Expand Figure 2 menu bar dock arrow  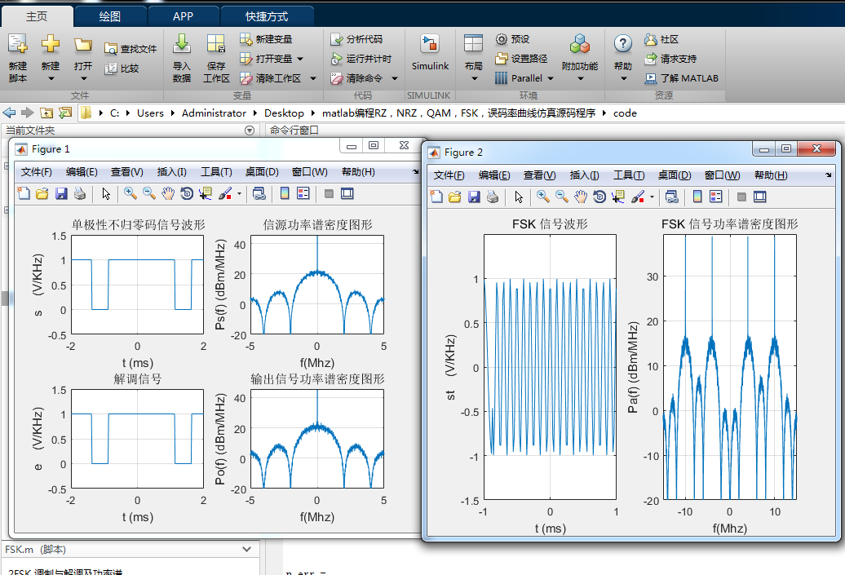pyautogui.click(x=829, y=175)
